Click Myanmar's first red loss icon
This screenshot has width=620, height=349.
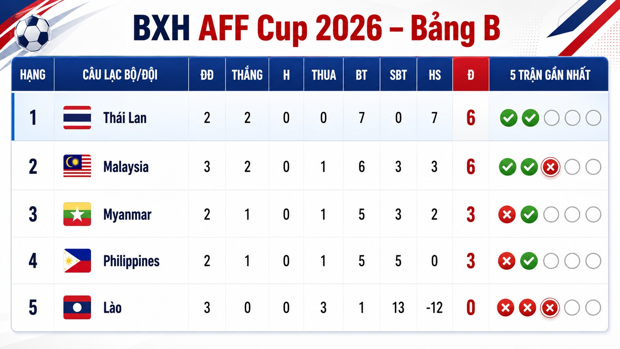click(507, 214)
